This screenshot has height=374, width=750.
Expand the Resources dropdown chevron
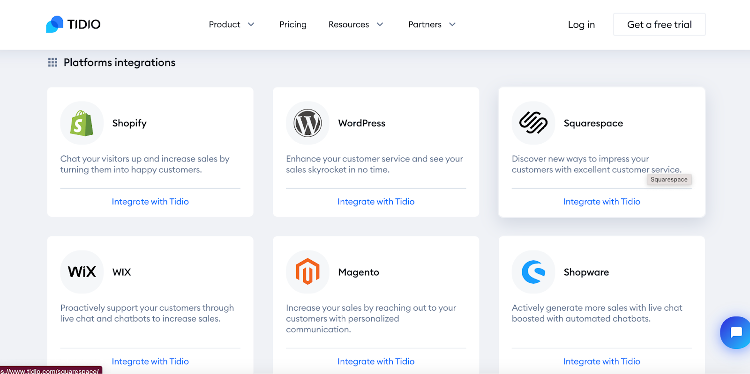pyautogui.click(x=380, y=24)
